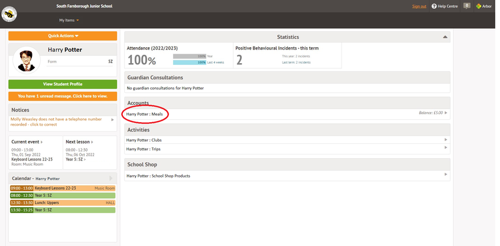Click the Sign out link
The height and width of the screenshot is (246, 500).
[x=419, y=6]
